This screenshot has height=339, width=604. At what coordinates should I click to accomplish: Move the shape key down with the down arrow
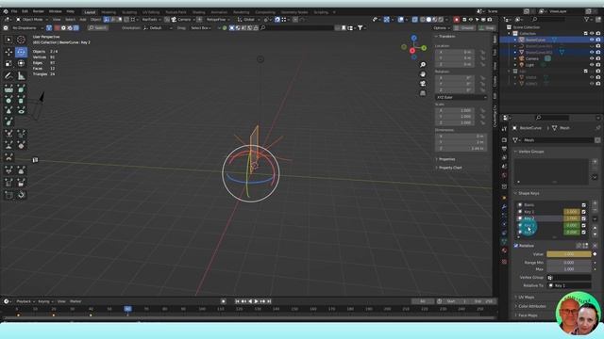[595, 234]
